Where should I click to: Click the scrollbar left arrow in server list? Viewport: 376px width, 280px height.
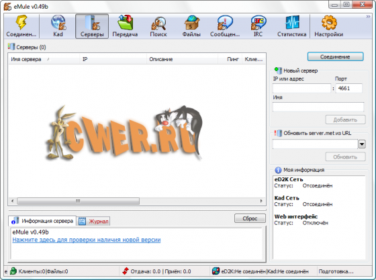12,201
